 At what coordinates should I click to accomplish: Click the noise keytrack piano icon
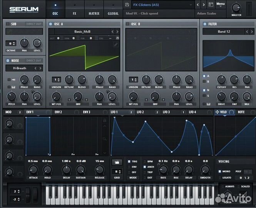click(x=13, y=87)
